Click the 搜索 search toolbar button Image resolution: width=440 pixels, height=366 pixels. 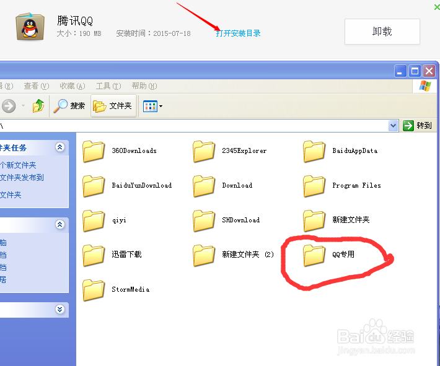coord(69,106)
